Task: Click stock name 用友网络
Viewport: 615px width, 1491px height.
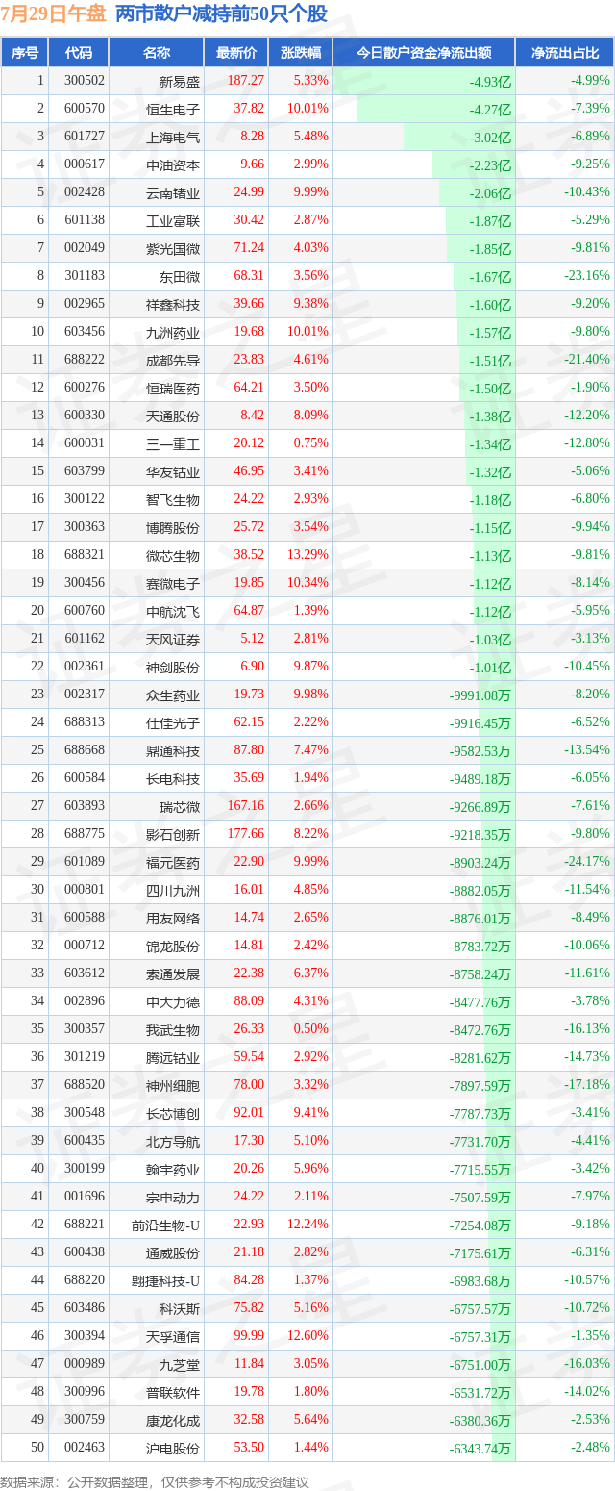Action: 173,918
